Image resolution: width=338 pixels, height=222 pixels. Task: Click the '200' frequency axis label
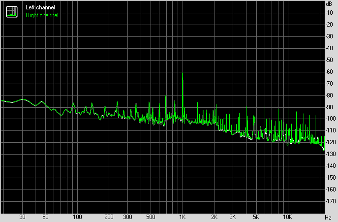click(109, 217)
